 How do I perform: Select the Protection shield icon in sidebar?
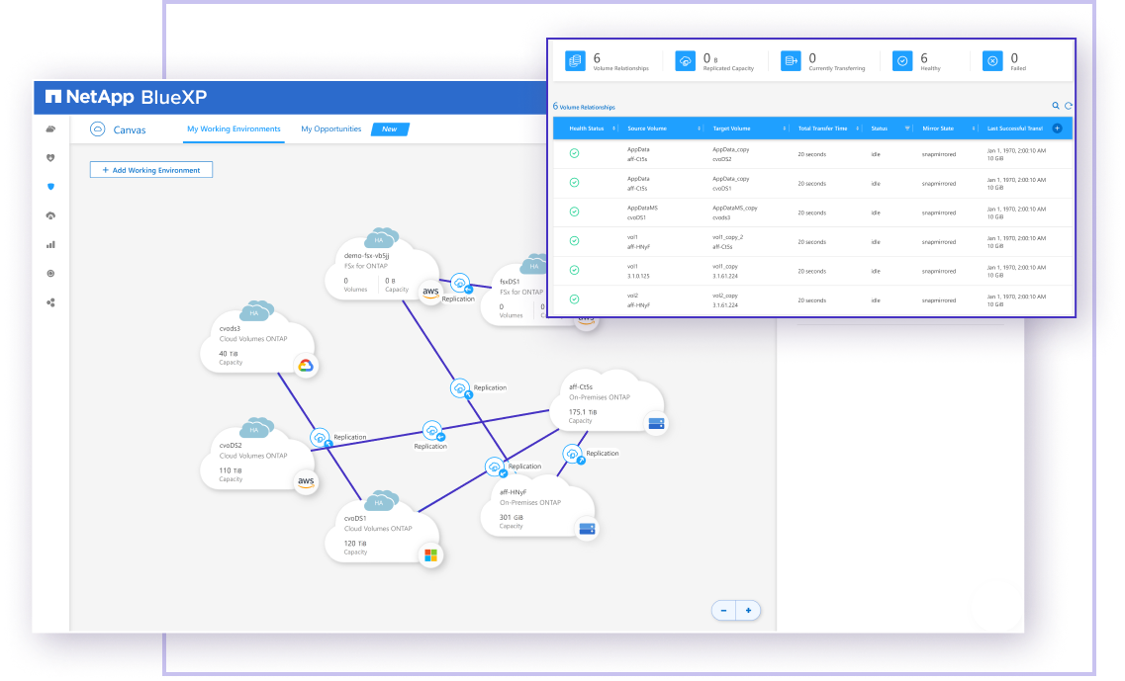pos(50,187)
